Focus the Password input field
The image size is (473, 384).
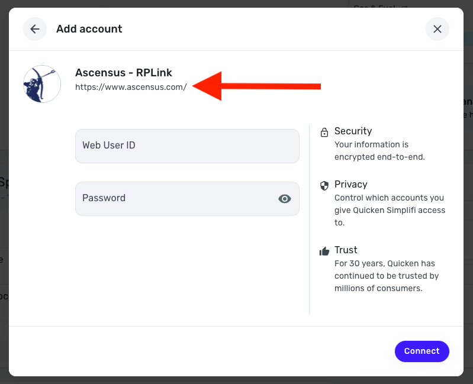click(187, 199)
